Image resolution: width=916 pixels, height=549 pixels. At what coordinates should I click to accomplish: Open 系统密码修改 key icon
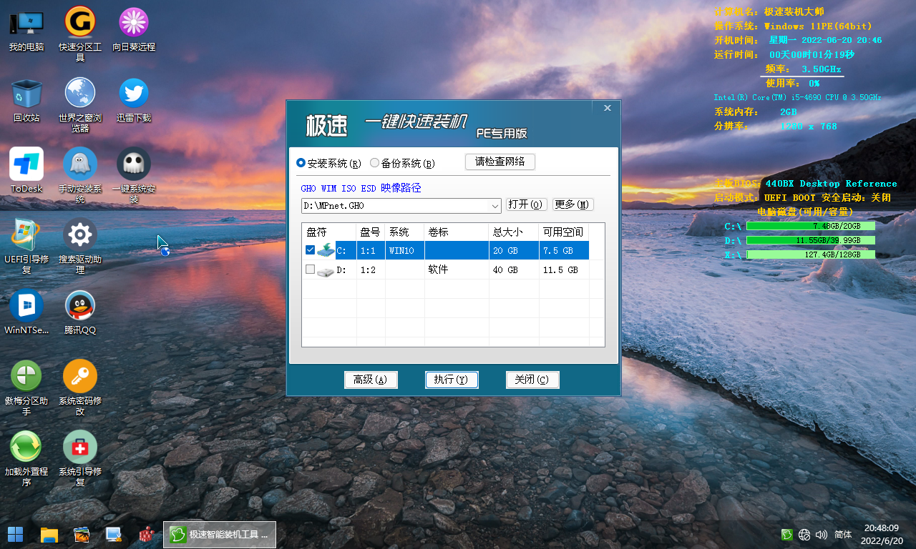(x=80, y=387)
